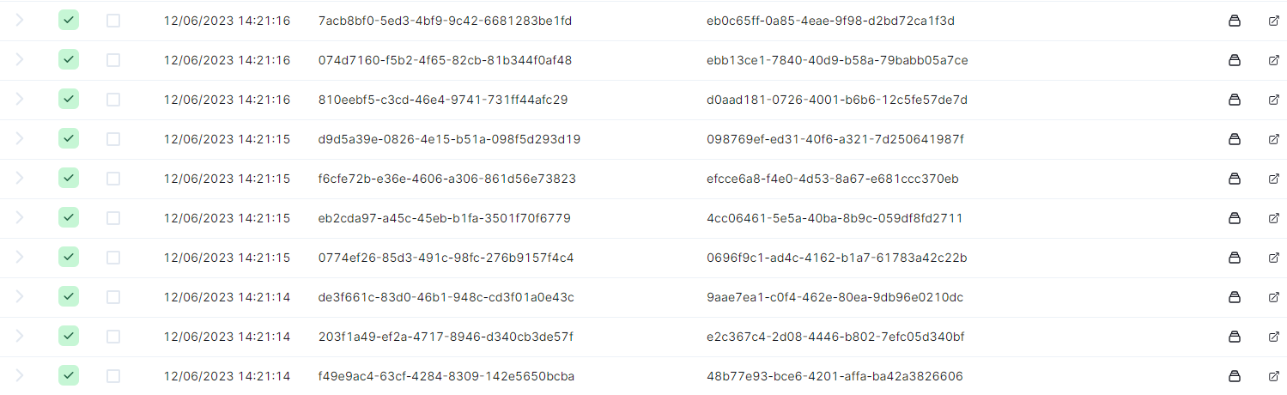Open external link for row 0774ef26-85d3
The width and height of the screenshot is (1287, 395).
click(x=1273, y=258)
